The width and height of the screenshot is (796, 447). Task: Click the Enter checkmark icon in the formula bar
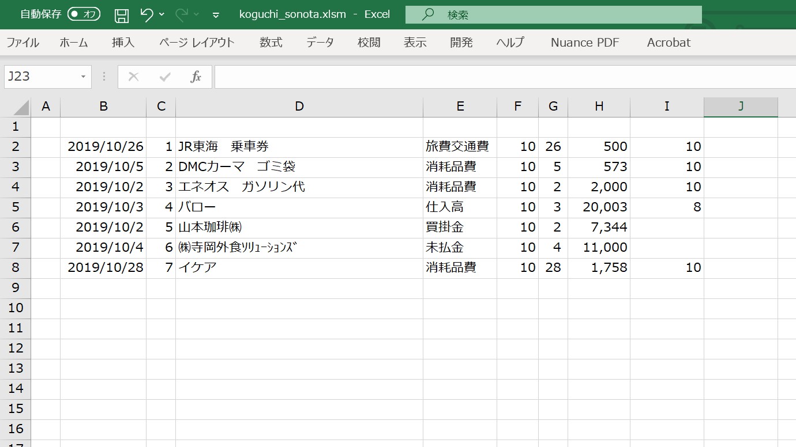[165, 77]
